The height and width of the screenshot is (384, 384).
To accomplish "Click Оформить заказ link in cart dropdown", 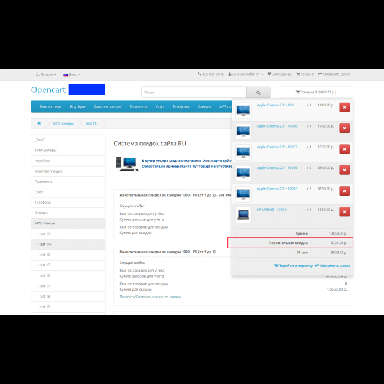I will click(x=333, y=266).
